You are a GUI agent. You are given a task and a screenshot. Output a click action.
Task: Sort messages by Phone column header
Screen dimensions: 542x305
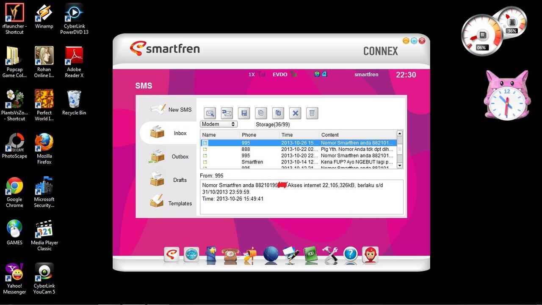(260, 135)
